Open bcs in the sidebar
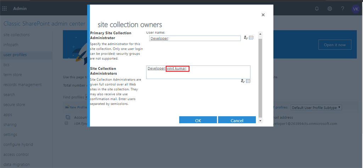Screen dimensions: 363x168 click(x=6, y=65)
